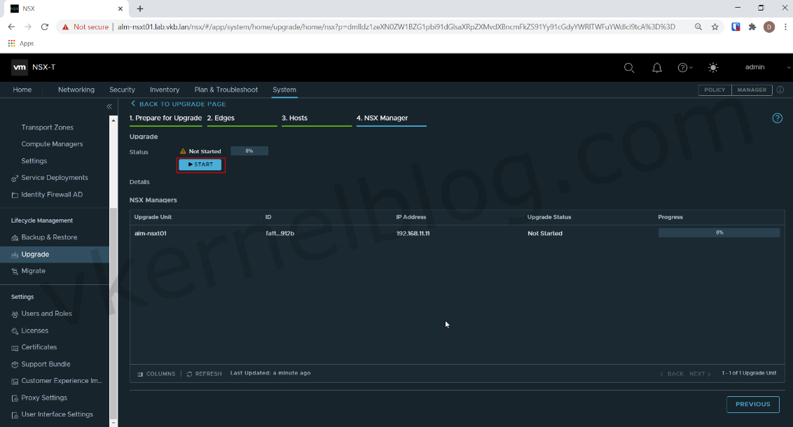
Task: Click START to begin the upgrade
Action: click(x=200, y=164)
